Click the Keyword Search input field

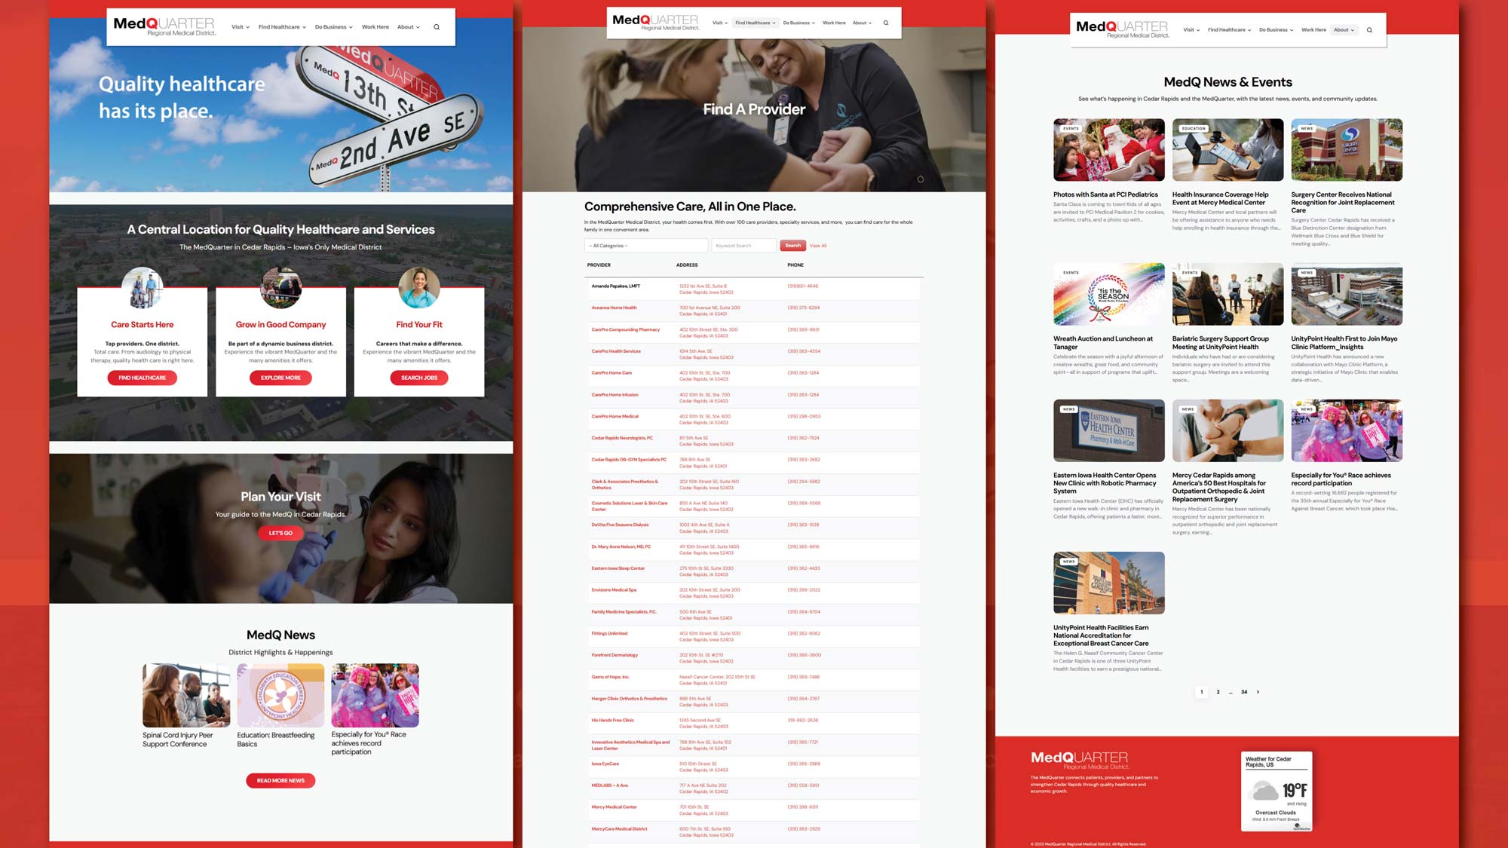(743, 245)
